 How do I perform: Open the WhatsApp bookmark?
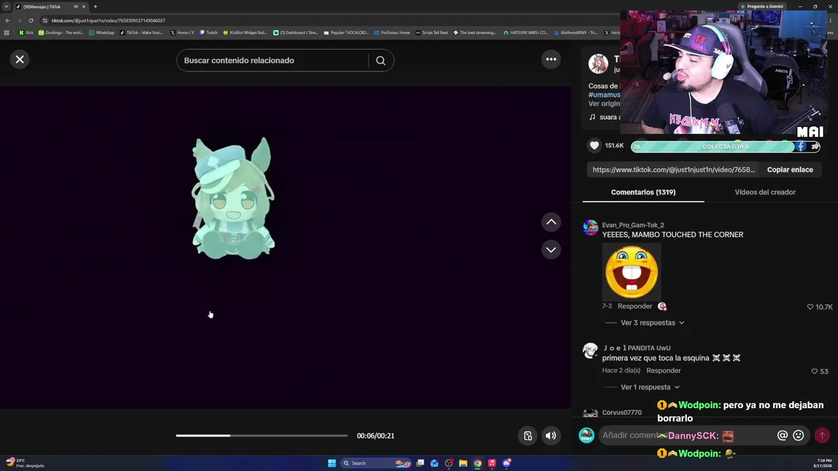[x=101, y=33]
